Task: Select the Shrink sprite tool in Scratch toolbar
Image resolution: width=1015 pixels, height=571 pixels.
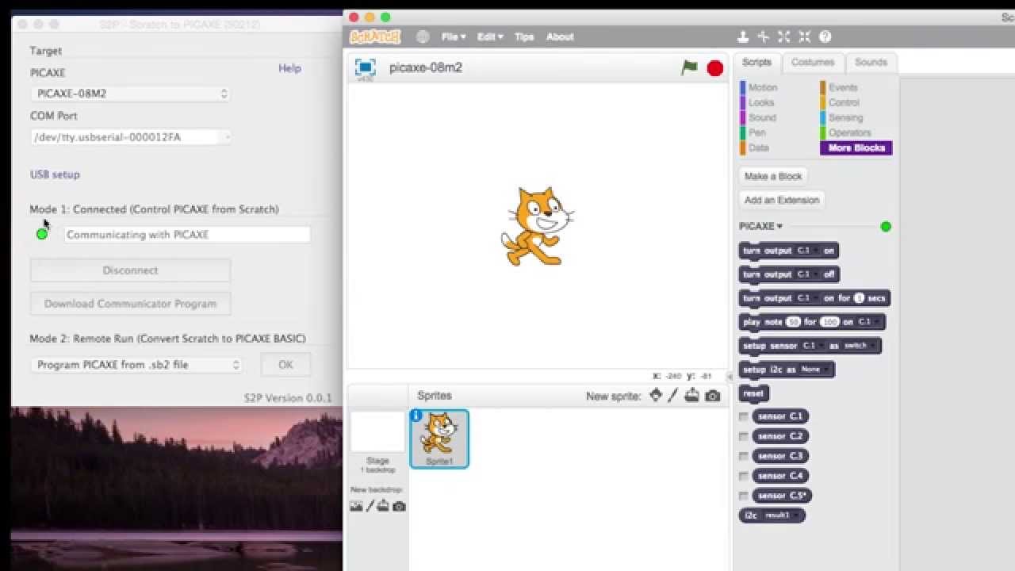Action: 805,36
